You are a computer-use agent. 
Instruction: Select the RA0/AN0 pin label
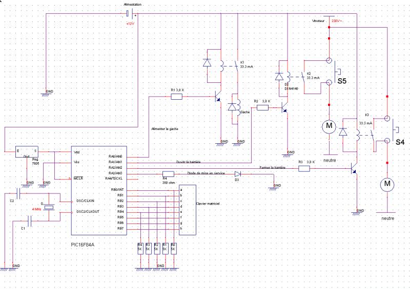pyautogui.click(x=115, y=157)
